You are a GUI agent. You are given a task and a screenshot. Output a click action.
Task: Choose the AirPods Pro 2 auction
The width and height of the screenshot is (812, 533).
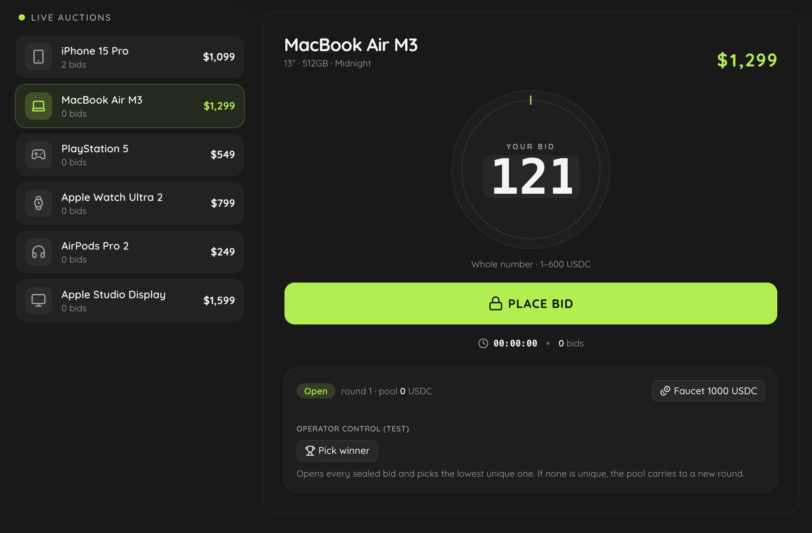click(x=130, y=252)
